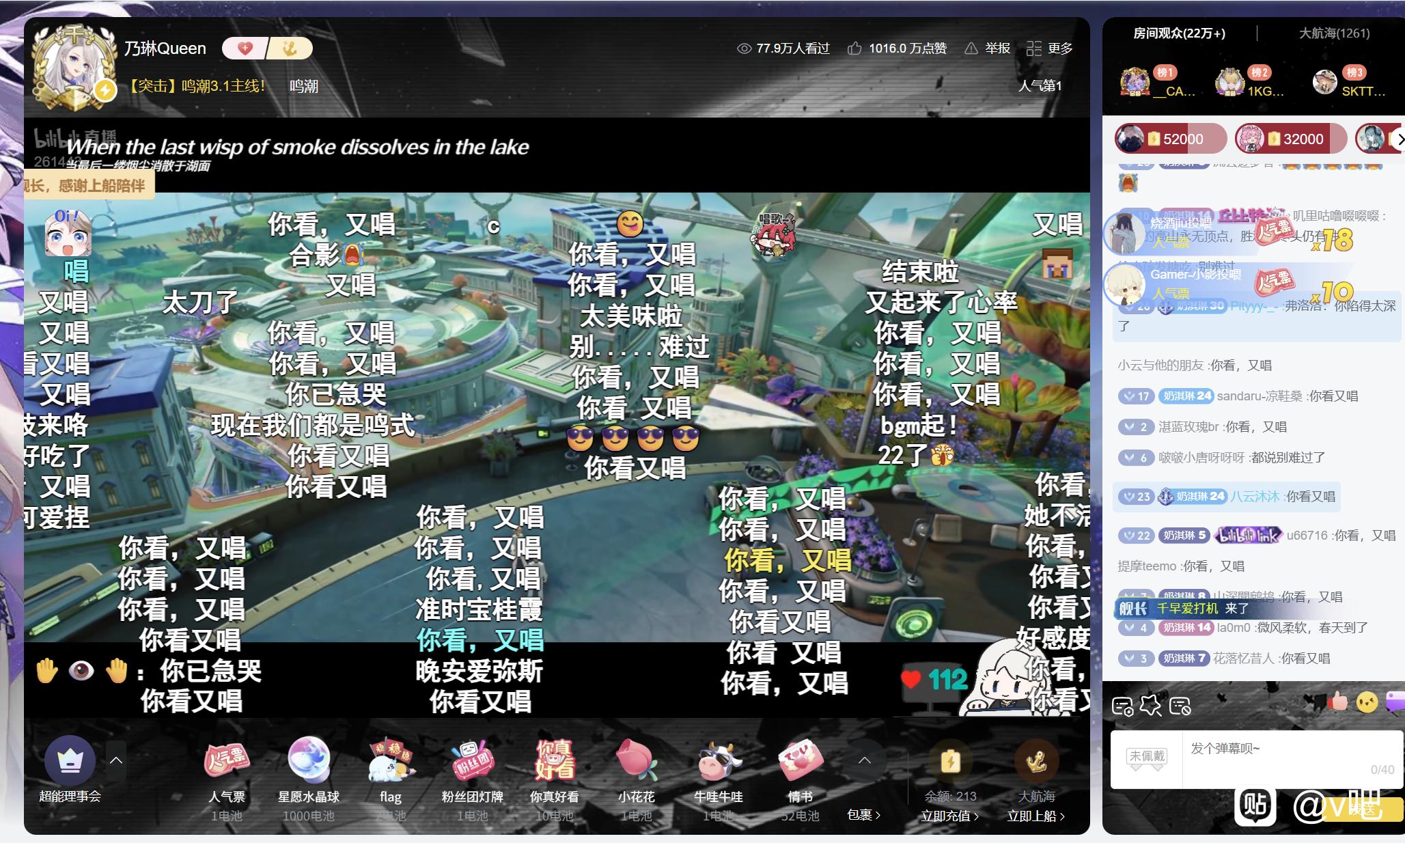Screen dimensions: 1405x843
Task: Click the star-shaped chat toolbar icon
Action: (x=1151, y=705)
